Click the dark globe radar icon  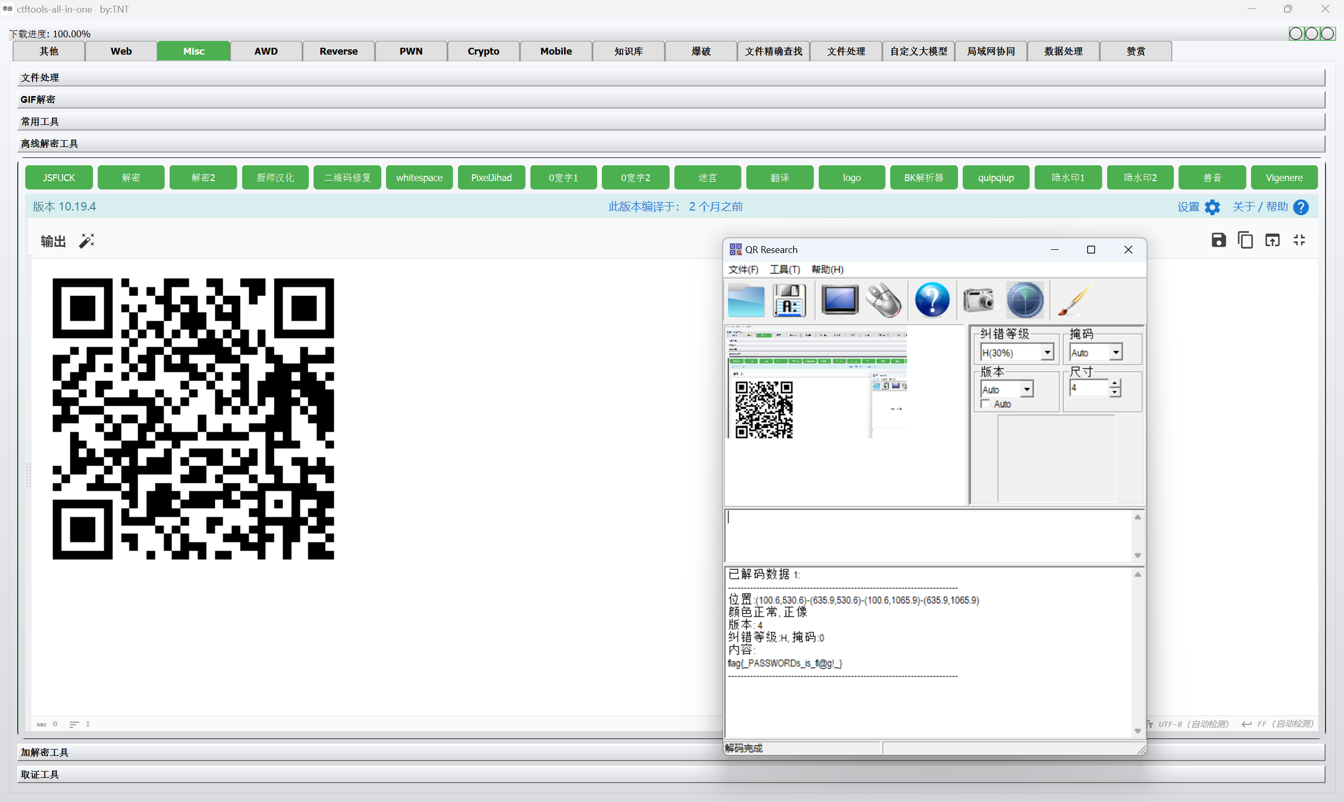pos(1025,300)
